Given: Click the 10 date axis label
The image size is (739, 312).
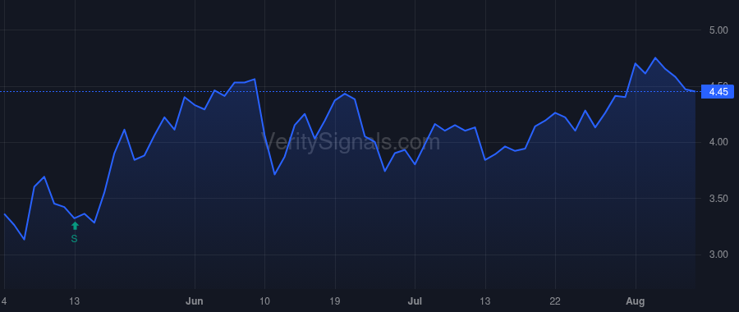Looking at the screenshot, I should click(264, 301).
